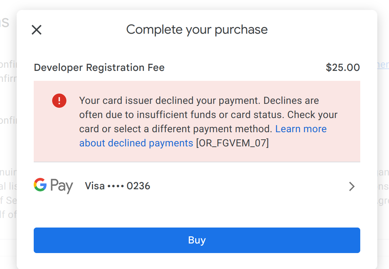Click the multicolored Google G logo
This screenshot has height=269, width=389.
[40, 185]
